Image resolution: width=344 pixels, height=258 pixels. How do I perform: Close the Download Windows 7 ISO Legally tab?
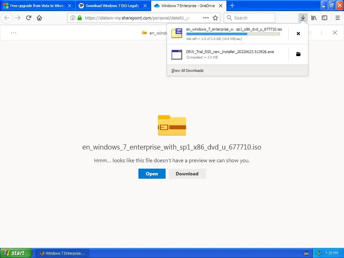pyautogui.click(x=145, y=6)
